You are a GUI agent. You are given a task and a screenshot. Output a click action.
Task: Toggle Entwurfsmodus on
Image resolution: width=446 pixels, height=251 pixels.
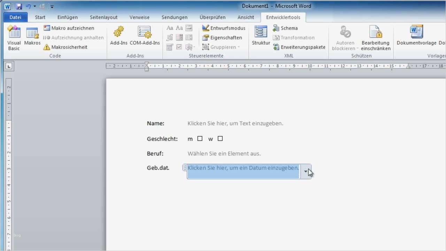click(x=223, y=28)
